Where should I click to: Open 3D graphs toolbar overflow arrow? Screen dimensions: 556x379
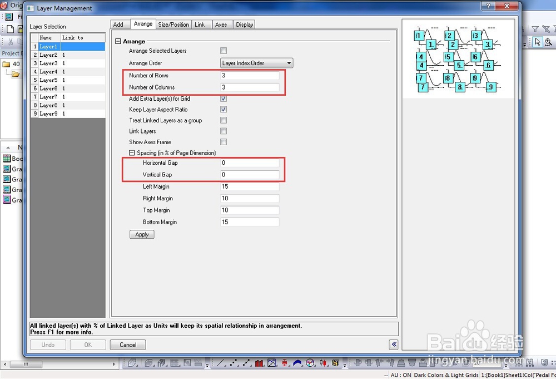point(207,365)
